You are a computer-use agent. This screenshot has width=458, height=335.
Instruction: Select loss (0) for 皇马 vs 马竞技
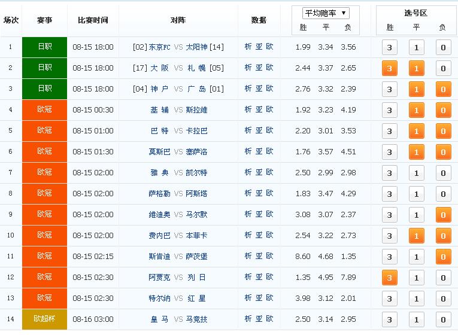pos(443,319)
